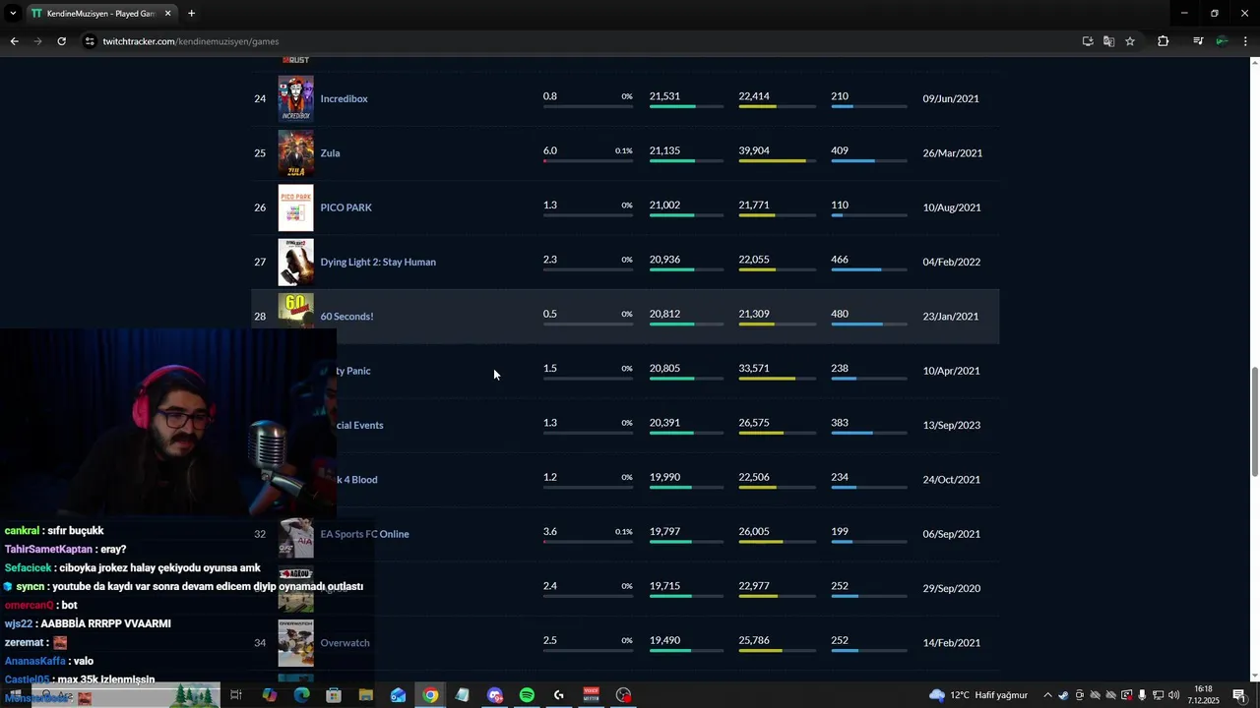Open Voicemeeter from the taskbar

[591, 695]
